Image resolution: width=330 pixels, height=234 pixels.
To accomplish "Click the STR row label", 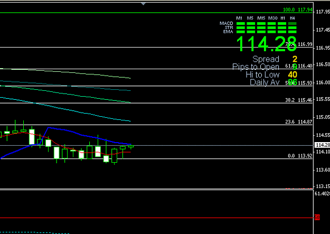I will [229, 27].
